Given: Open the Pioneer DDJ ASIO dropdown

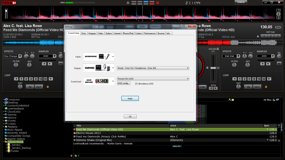Looking at the screenshot, I should click(153, 79).
